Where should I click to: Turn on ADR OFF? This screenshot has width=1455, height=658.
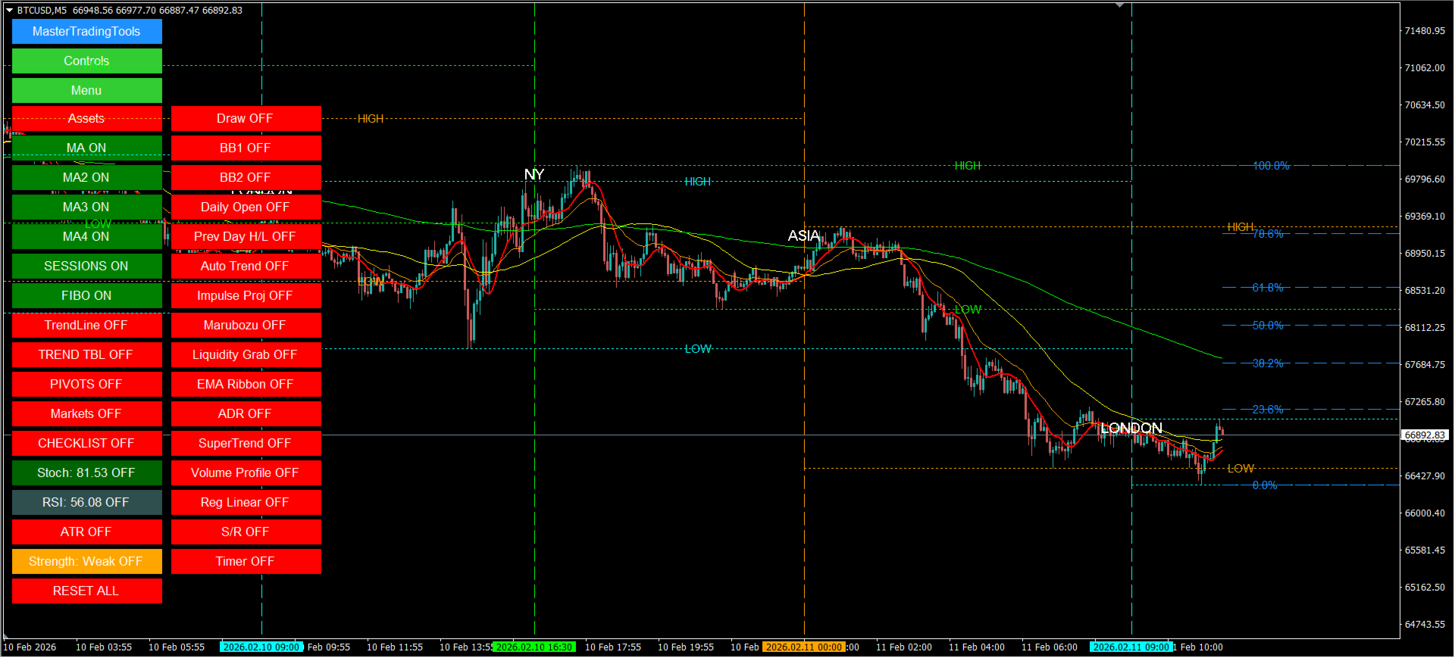(x=246, y=414)
